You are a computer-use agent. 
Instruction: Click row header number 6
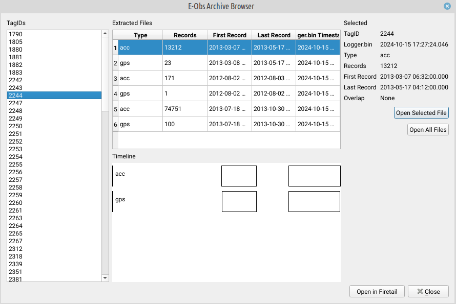pos(115,125)
